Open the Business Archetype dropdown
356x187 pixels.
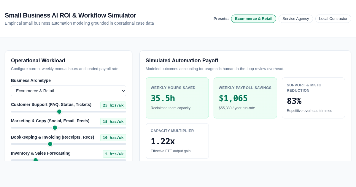pos(69,91)
